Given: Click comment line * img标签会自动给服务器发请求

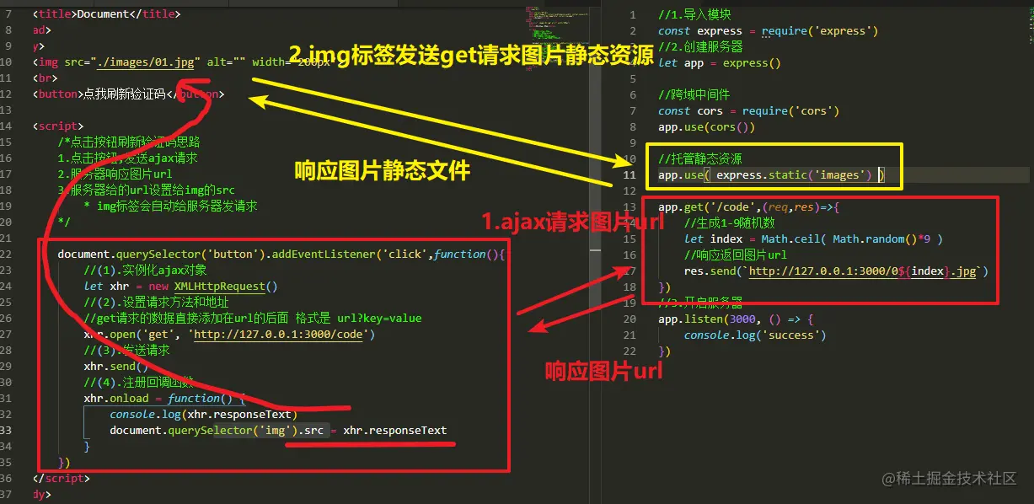Looking at the screenshot, I should pyautogui.click(x=170, y=206).
